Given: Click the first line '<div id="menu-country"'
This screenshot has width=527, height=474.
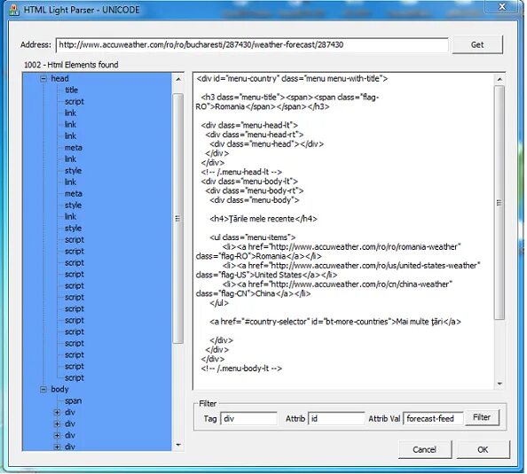Looking at the screenshot, I should pos(292,79).
